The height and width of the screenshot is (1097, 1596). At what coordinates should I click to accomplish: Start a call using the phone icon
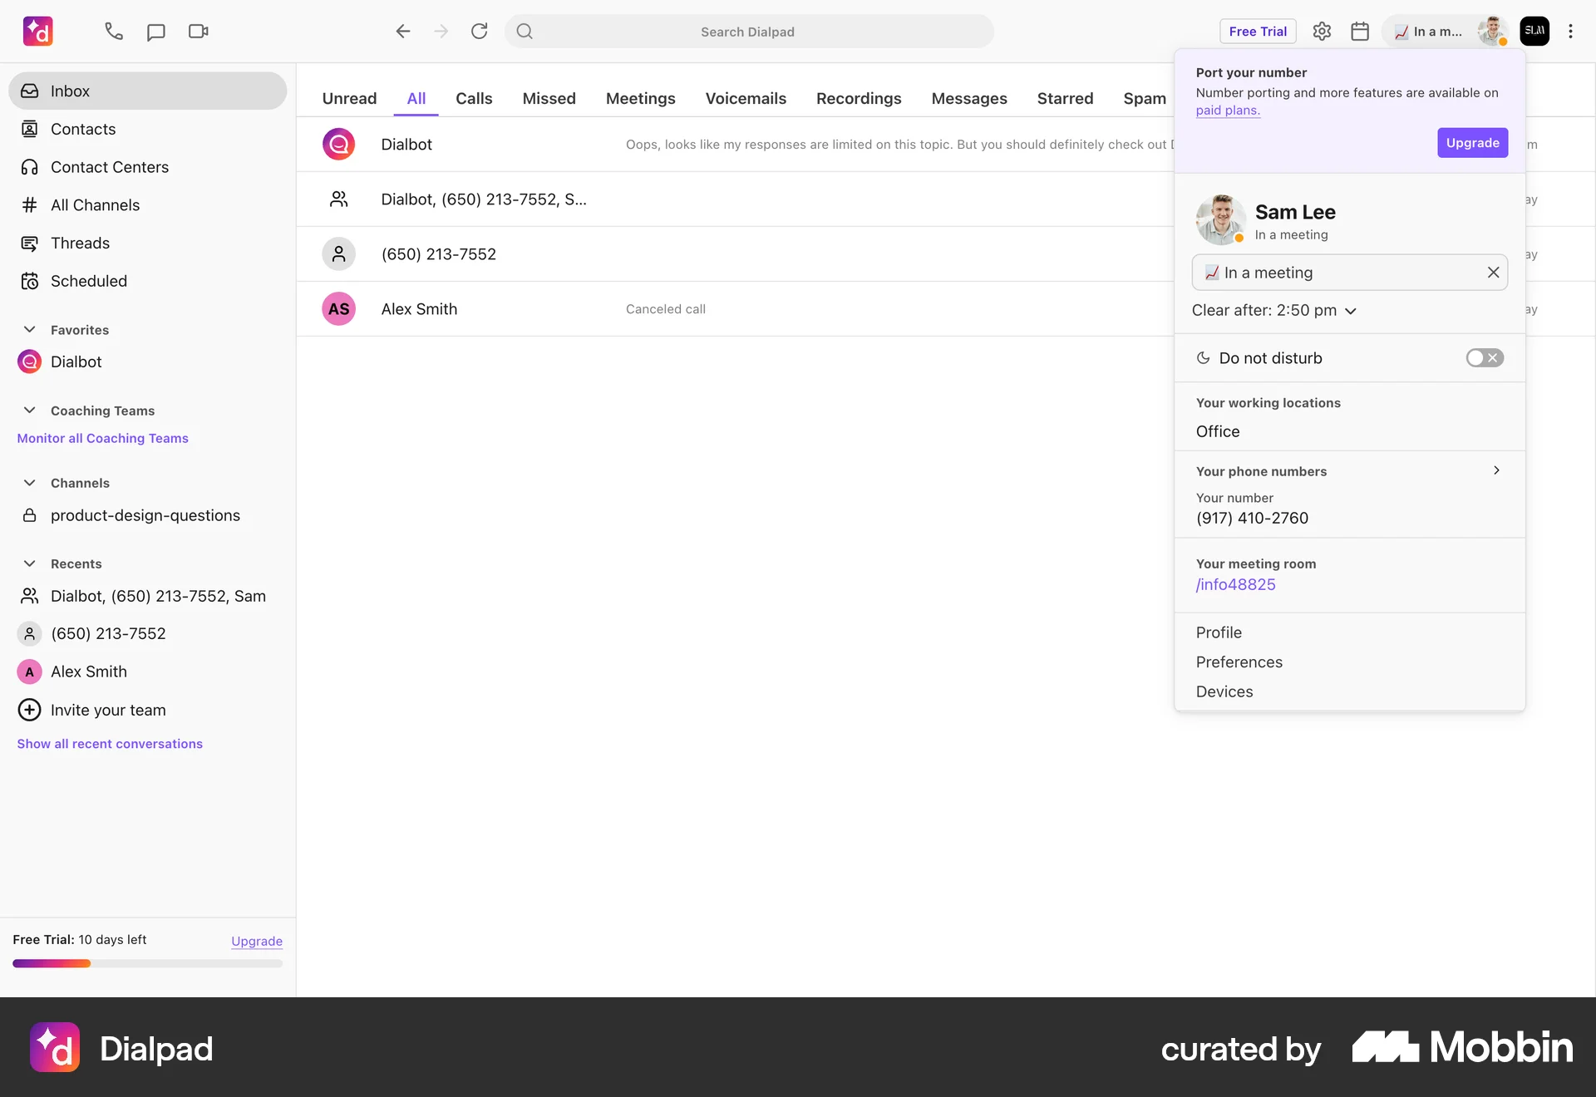[113, 32]
